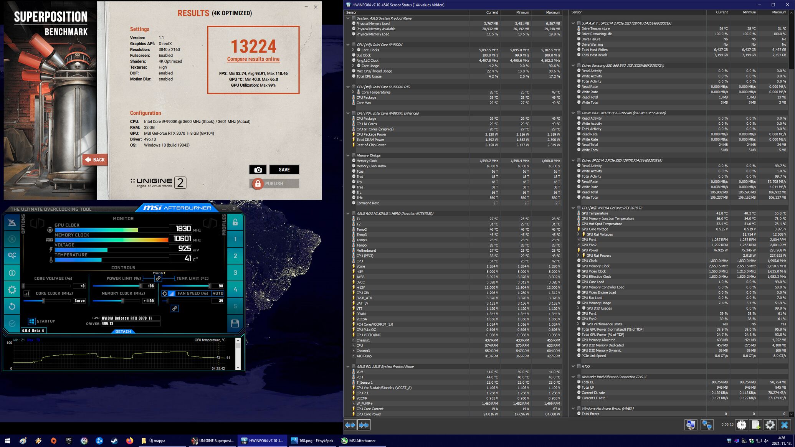Image resolution: width=795 pixels, height=447 pixels.
Task: Adjust the Memory Clock slider
Action: pos(117,301)
